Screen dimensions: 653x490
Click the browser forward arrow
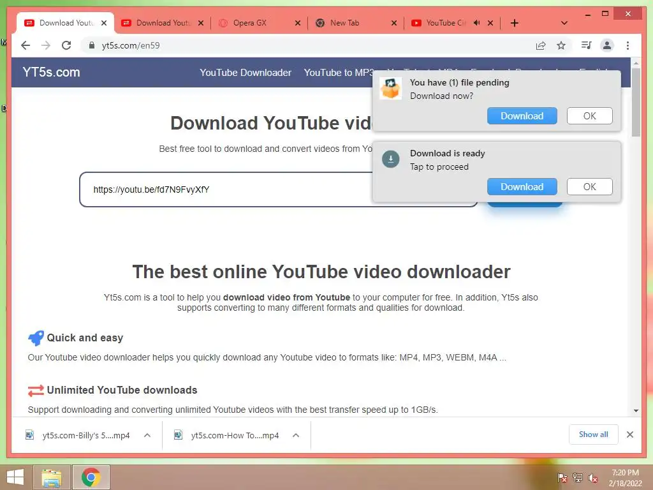coord(46,45)
